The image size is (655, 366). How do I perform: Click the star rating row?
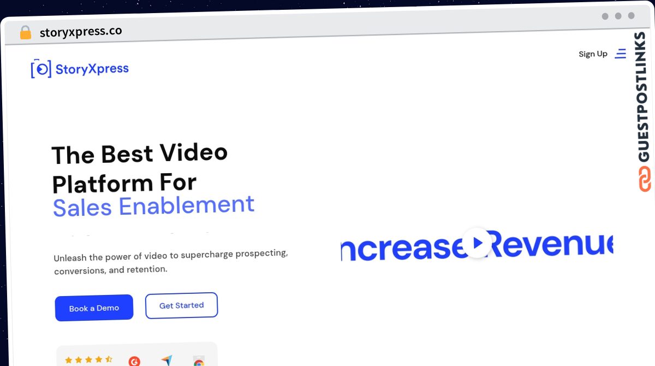(x=88, y=360)
